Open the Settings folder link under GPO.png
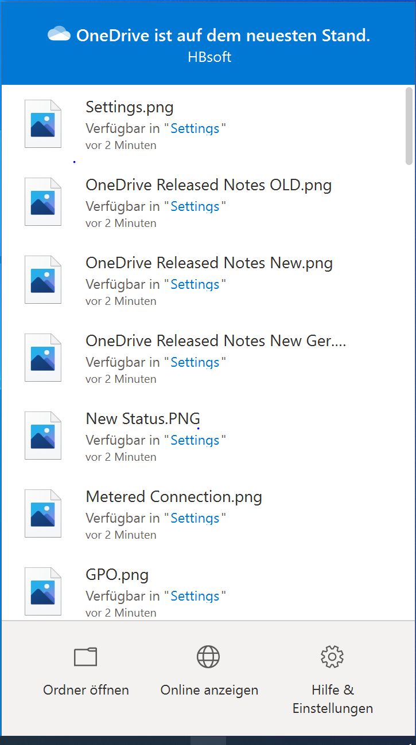 point(195,596)
